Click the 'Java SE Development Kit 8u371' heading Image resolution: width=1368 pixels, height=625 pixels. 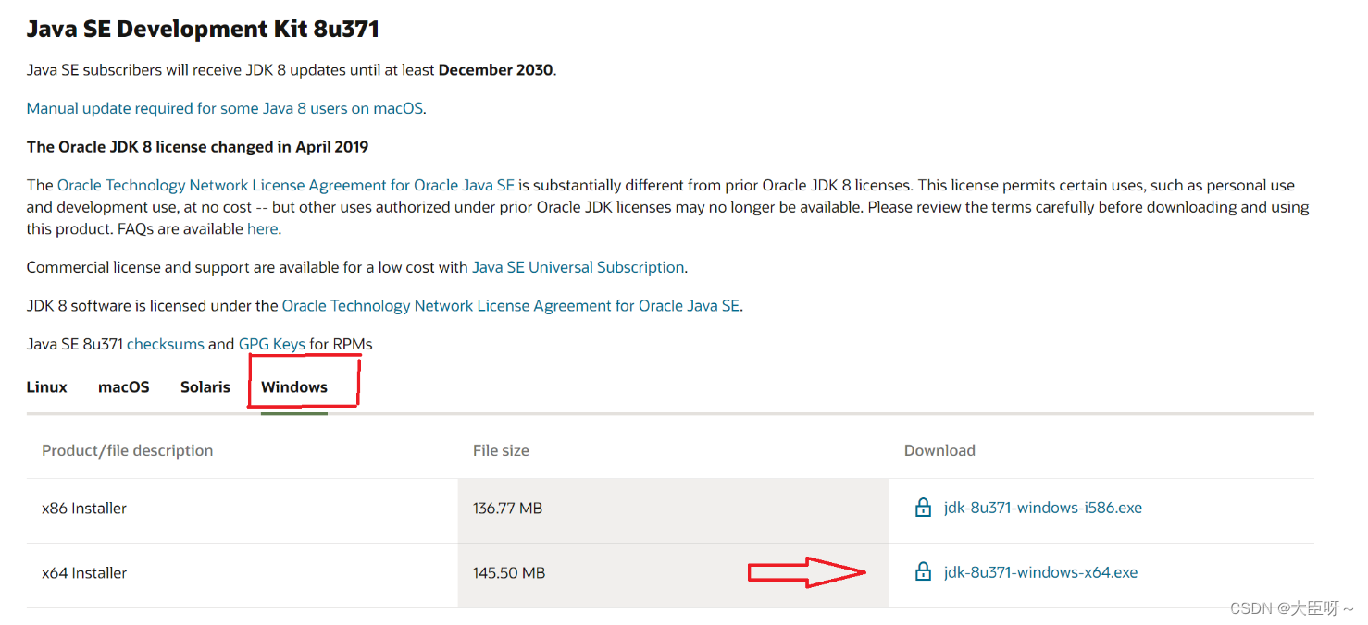[203, 29]
